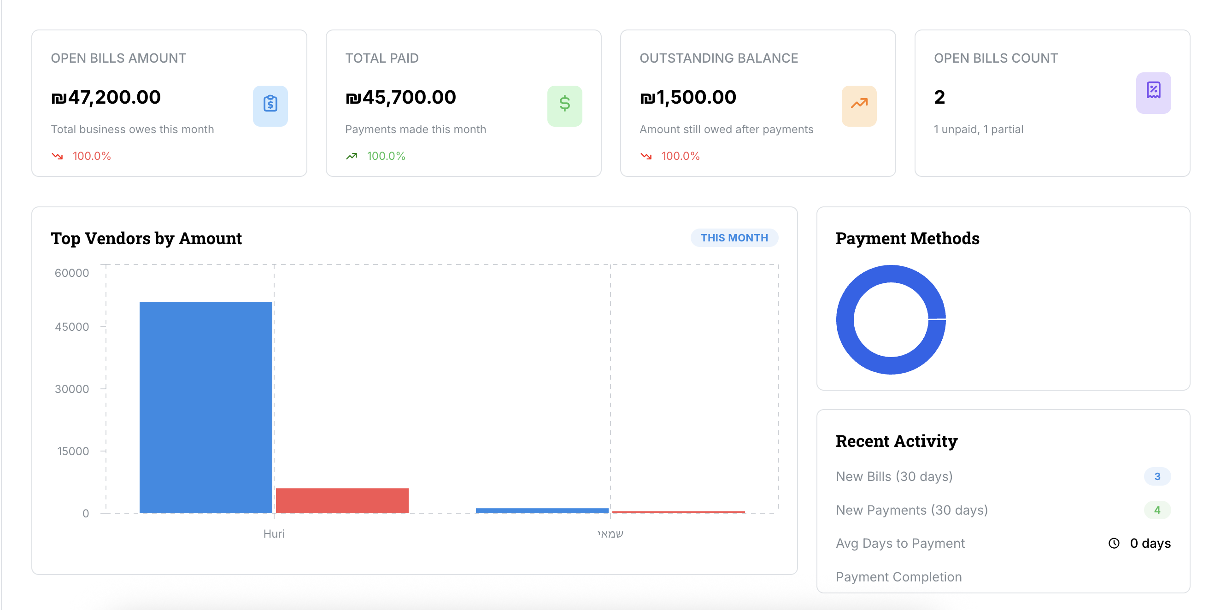The width and height of the screenshot is (1209, 610).
Task: Click the New Bills (30 days) count badge
Action: pos(1158,476)
